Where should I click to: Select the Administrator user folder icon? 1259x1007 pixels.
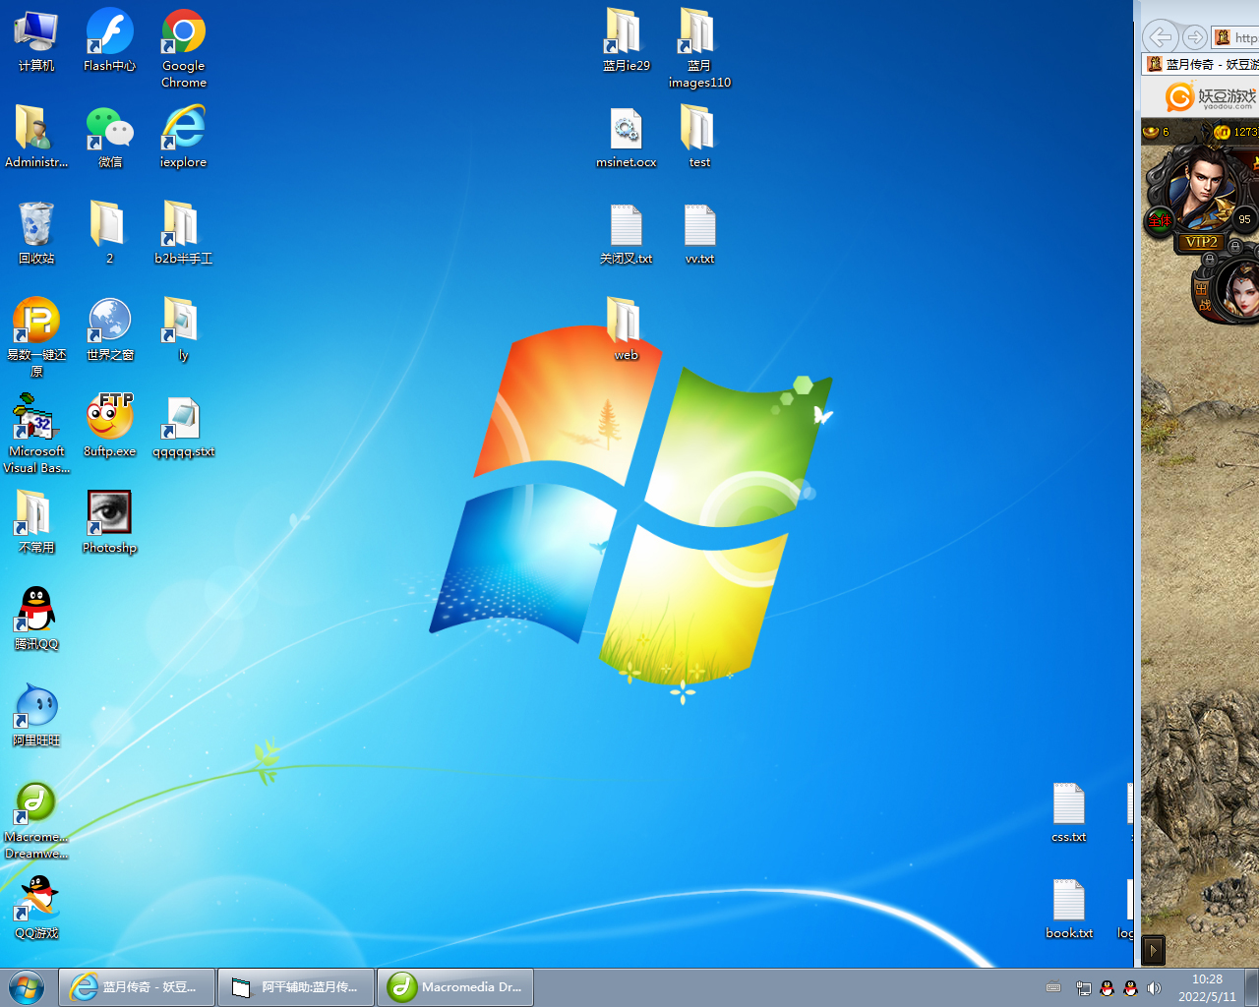pyautogui.click(x=36, y=137)
